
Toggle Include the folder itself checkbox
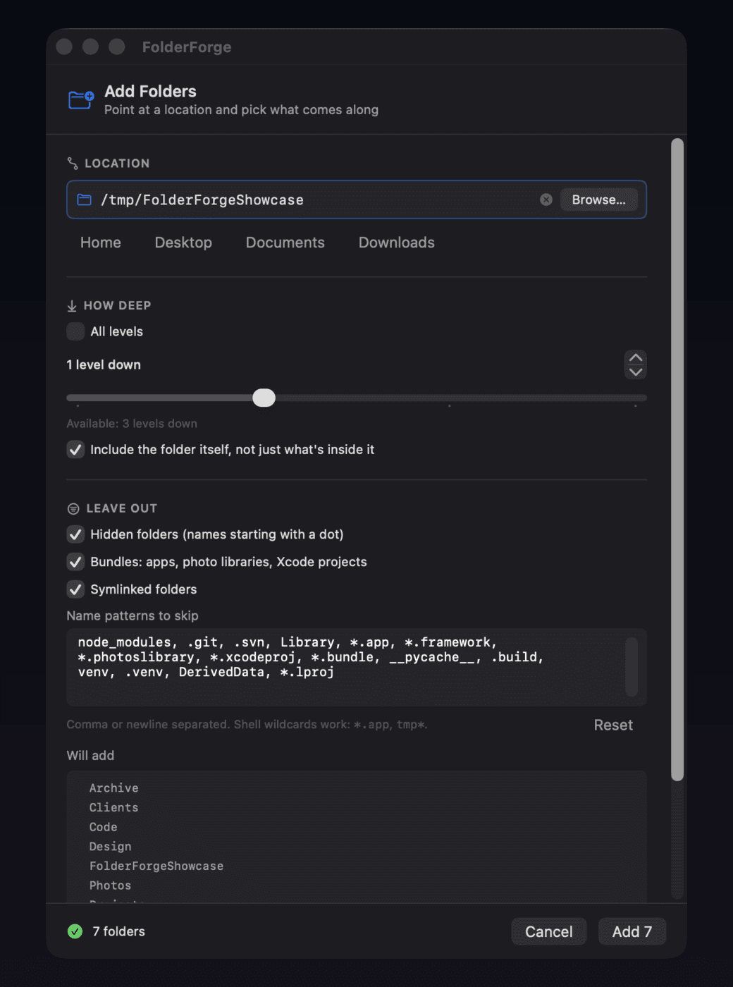(75, 450)
